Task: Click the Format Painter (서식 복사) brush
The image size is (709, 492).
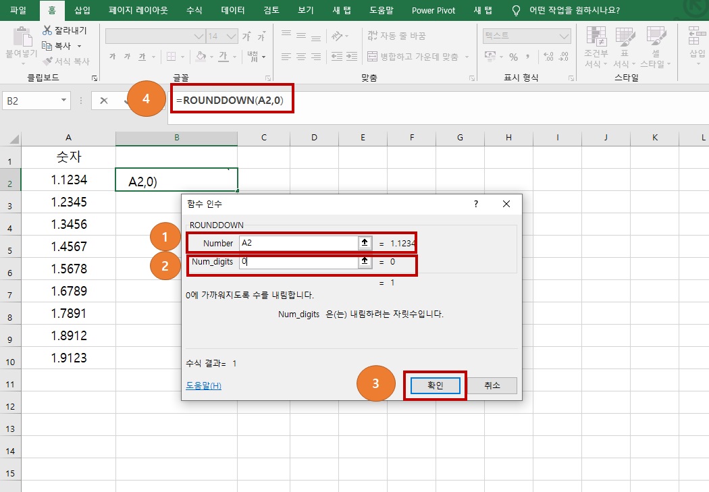Action: [x=47, y=61]
